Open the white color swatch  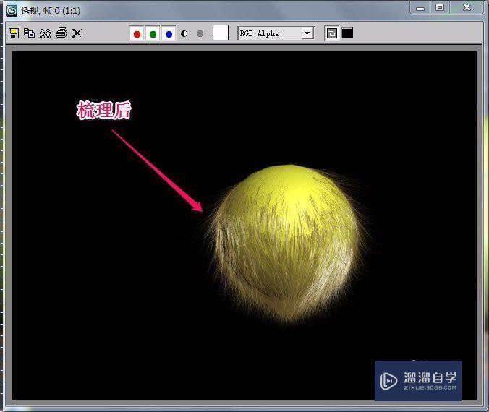tap(221, 33)
